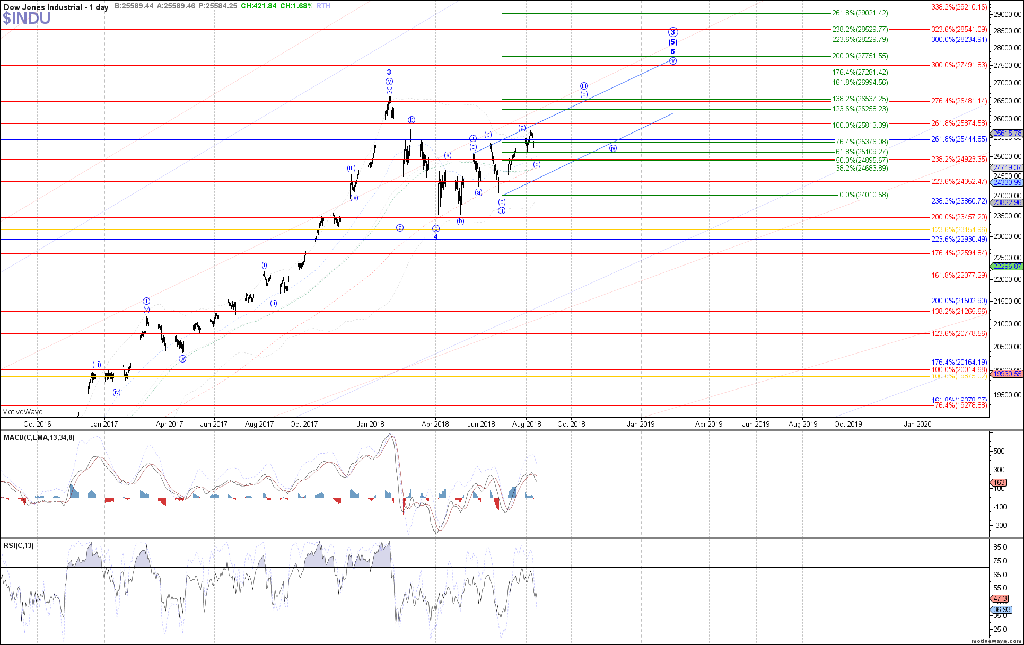Select the 200.0%(23457.20) Fibonacci label
The image size is (1024, 645).
click(x=959, y=217)
